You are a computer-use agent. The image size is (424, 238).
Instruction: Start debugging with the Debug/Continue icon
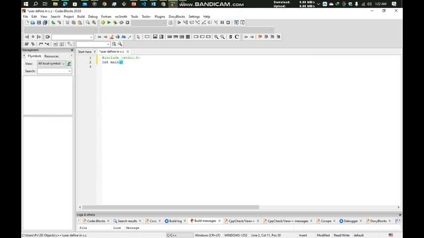[179, 22]
